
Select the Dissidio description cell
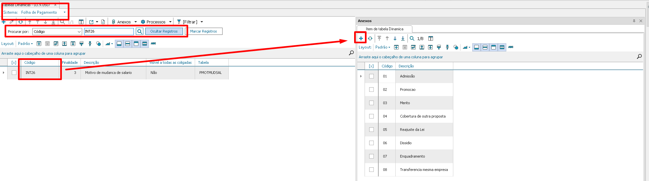[424, 143]
